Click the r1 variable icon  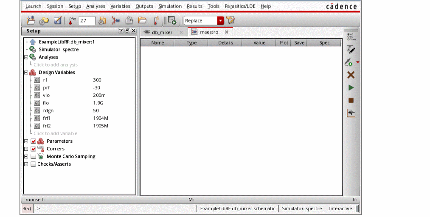coord(37,80)
